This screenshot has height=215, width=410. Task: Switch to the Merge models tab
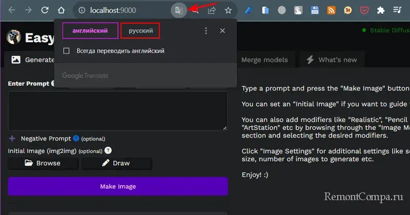tap(264, 60)
